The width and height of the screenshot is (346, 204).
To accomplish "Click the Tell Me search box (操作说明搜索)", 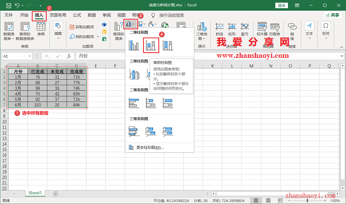I will click(x=171, y=15).
